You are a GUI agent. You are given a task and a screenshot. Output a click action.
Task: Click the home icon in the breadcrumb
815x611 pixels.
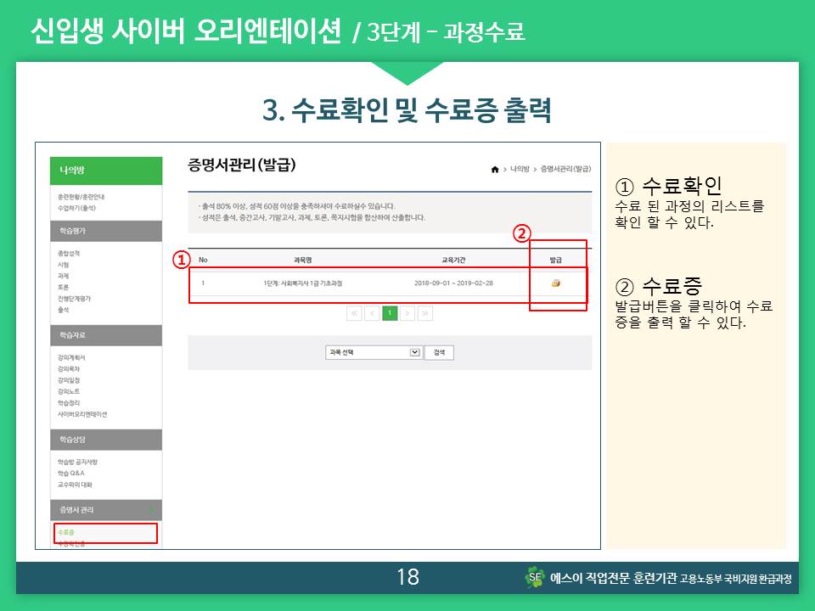click(x=495, y=170)
